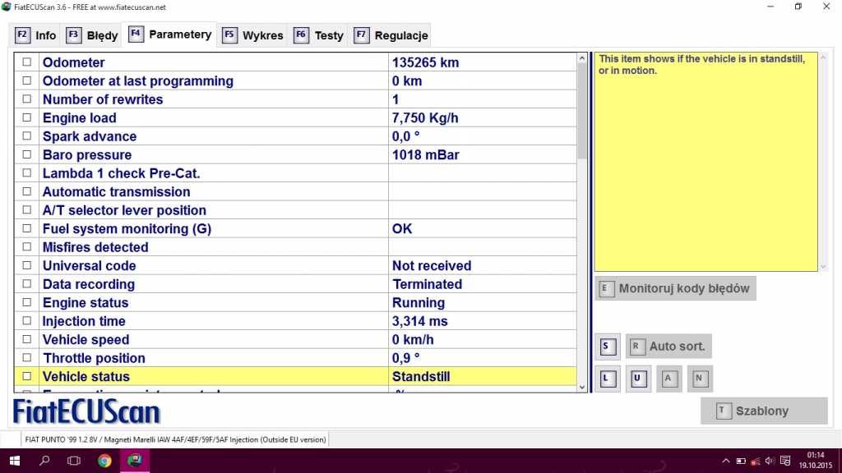Click description panel scroll-down arrow
Screen dimensions: 842x473
click(x=824, y=266)
